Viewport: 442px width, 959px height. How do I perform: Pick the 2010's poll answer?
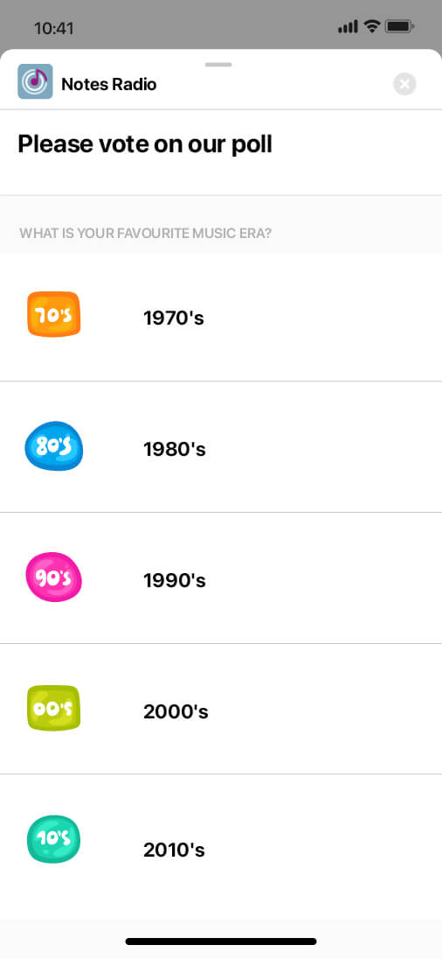pyautogui.click(x=221, y=846)
